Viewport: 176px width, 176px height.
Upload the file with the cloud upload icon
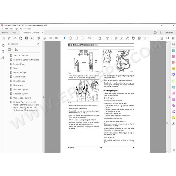(x=15, y=38)
